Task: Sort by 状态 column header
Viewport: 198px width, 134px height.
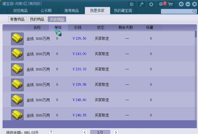Action: 101,28
